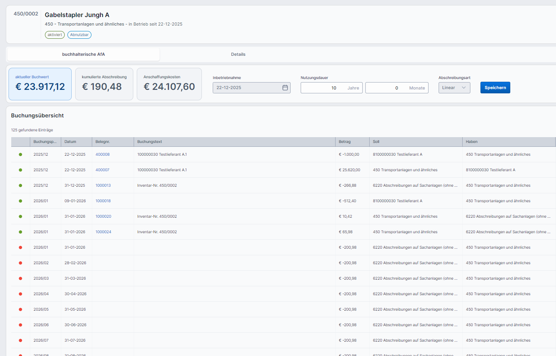Click the 'Abnutzbar' badge

[79, 35]
